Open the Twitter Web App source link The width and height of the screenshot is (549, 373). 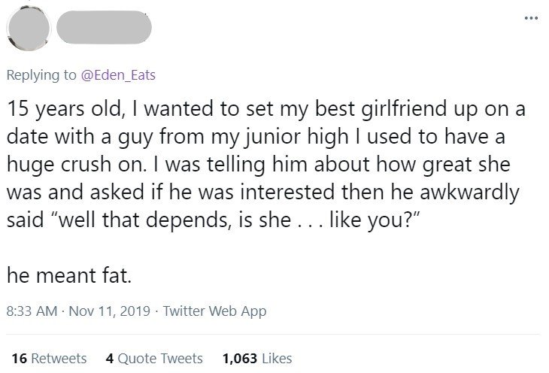(214, 311)
